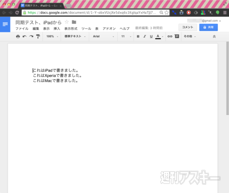The image size is (229, 193).
Task: Click the line これはiPadで書きました。
Action: (x=55, y=71)
